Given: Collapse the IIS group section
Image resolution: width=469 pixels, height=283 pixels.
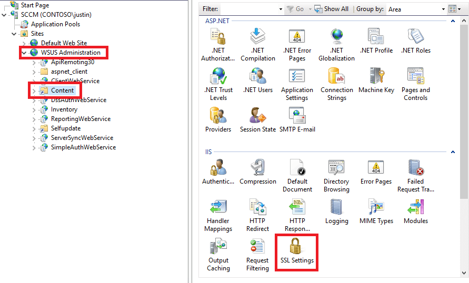Looking at the screenshot, I should tap(453, 152).
